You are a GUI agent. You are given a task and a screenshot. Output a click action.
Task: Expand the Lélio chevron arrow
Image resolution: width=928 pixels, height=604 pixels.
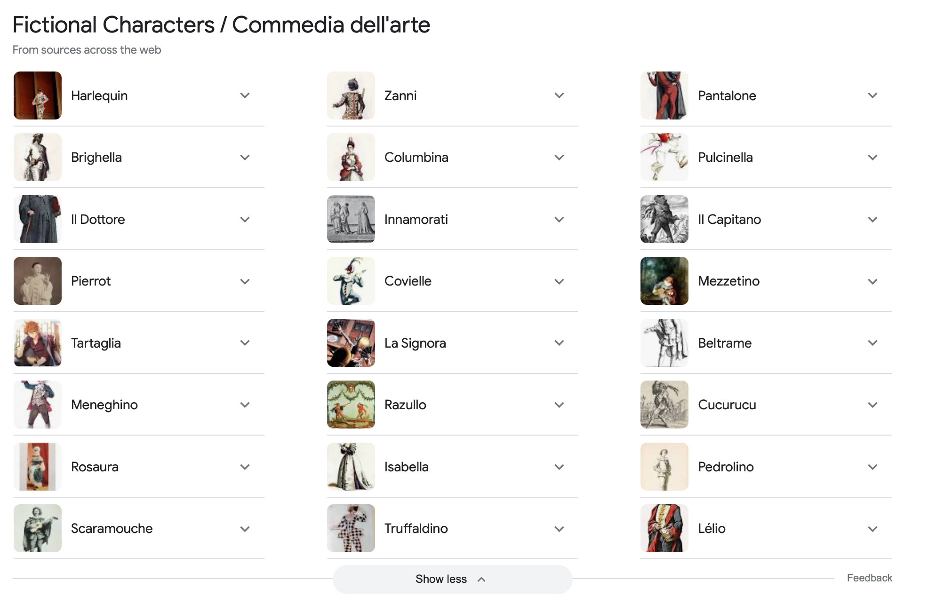[x=872, y=529]
